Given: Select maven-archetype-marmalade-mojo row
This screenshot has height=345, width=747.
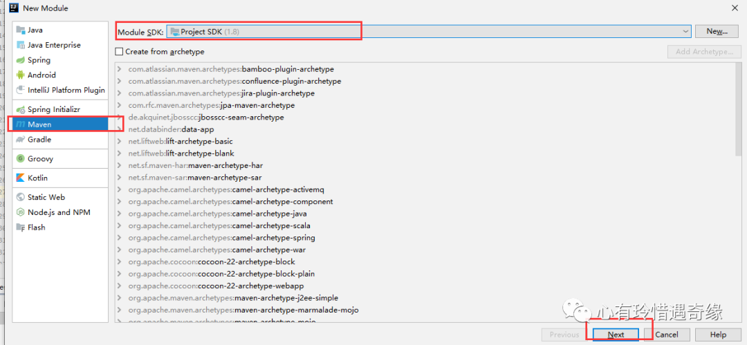Looking at the screenshot, I should click(424, 310).
